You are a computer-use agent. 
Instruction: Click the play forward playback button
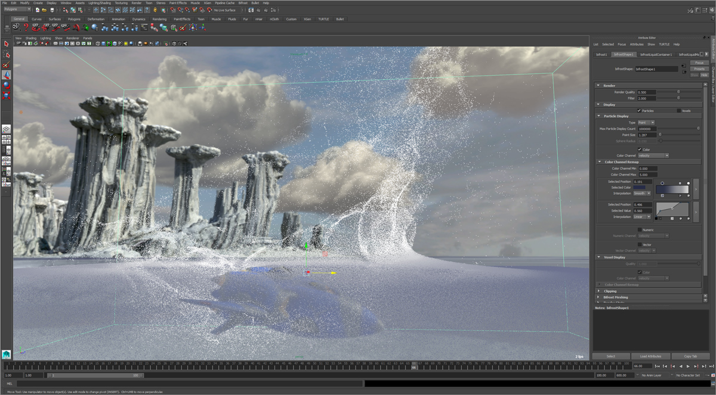[688, 366]
